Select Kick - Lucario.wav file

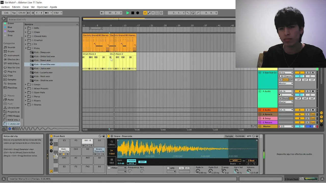(x=43, y=72)
